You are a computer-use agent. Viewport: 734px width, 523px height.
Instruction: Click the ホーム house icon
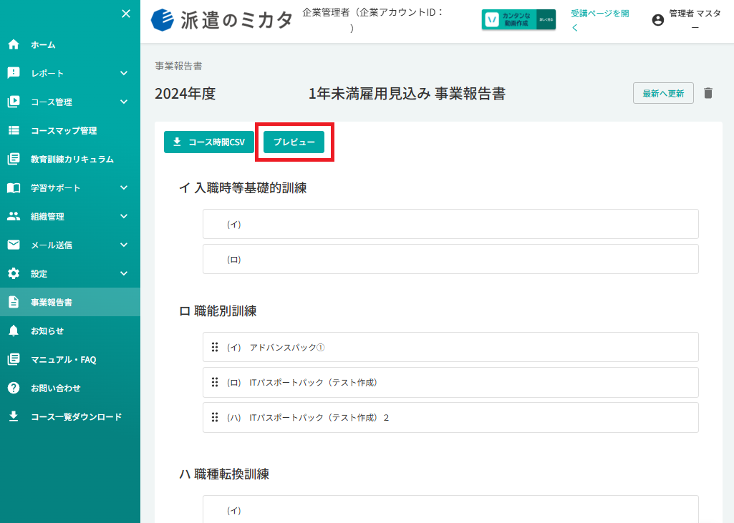click(14, 44)
